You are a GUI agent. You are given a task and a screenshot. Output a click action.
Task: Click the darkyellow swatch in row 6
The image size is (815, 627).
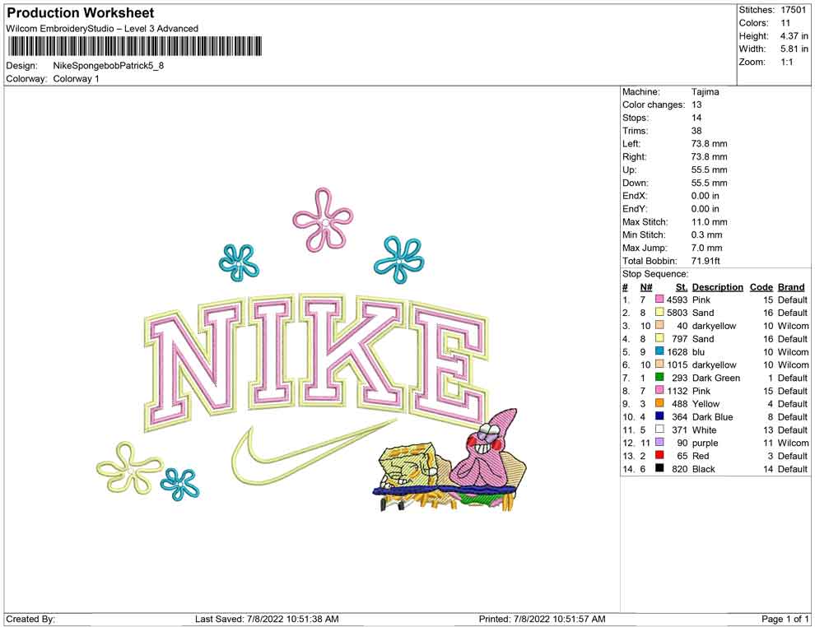point(659,365)
